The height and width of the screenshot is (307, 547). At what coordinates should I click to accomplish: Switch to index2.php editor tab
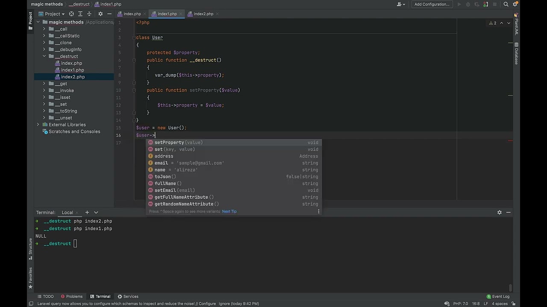click(203, 14)
